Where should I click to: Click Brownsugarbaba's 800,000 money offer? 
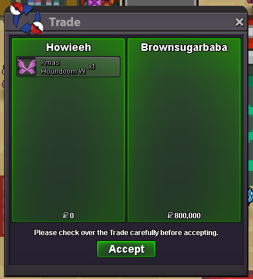point(188,216)
